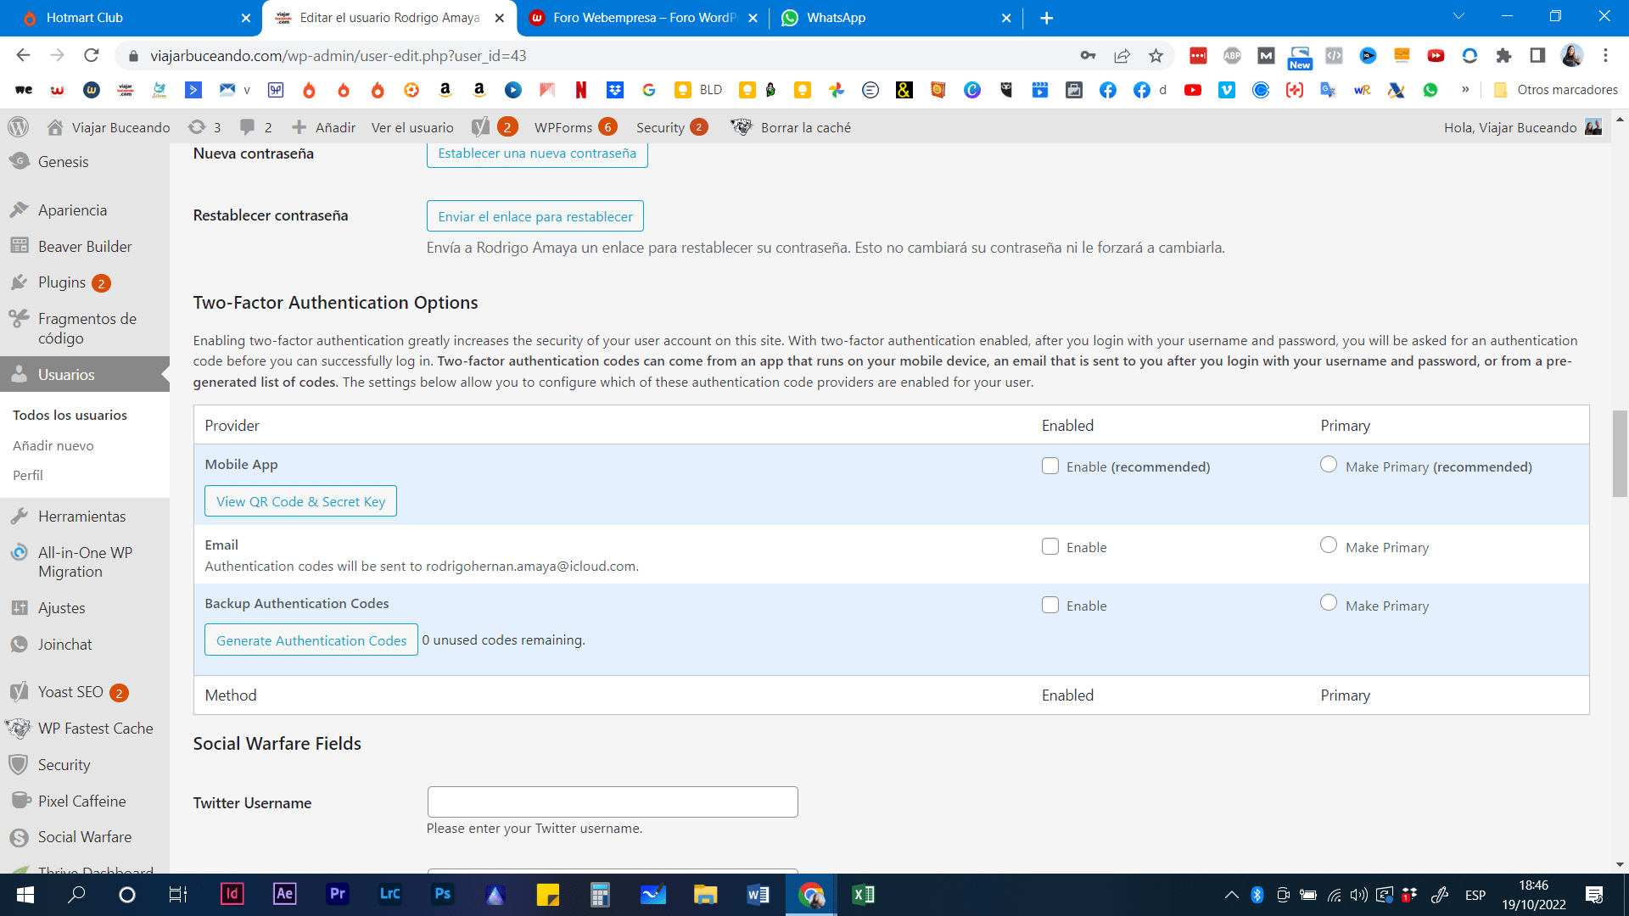The image size is (1629, 916).
Task: Open After Effects from the taskbar
Action: pyautogui.click(x=285, y=894)
